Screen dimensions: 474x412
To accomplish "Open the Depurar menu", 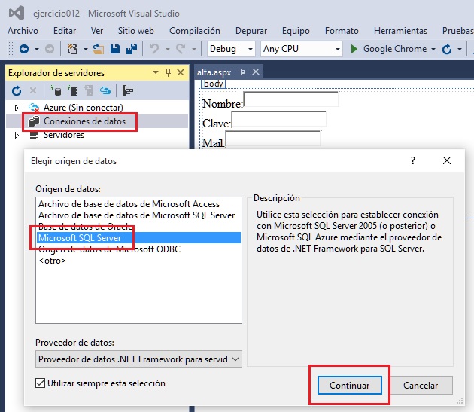I will coord(251,31).
